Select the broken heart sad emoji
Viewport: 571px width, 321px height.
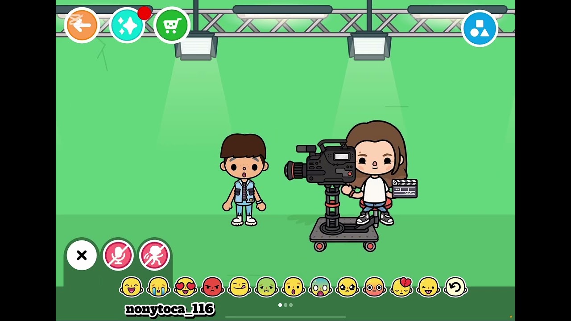pos(401,287)
